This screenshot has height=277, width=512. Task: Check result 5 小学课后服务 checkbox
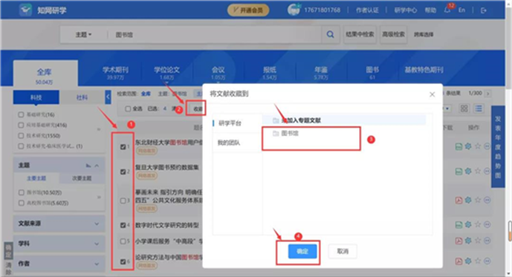[x=123, y=241]
